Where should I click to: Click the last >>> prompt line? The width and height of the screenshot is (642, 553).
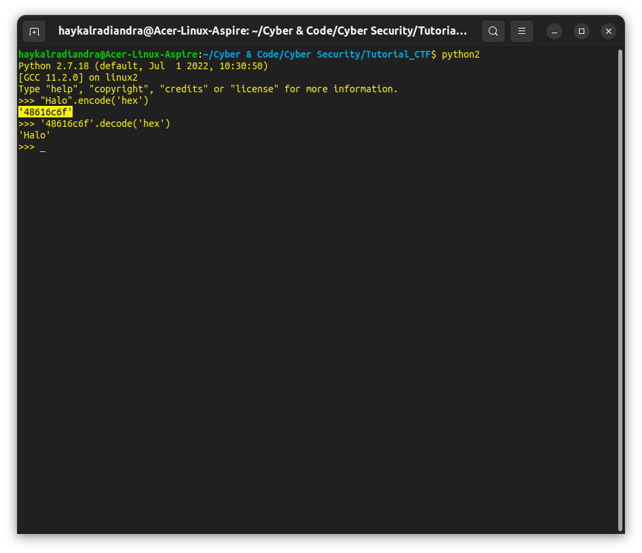pos(27,147)
